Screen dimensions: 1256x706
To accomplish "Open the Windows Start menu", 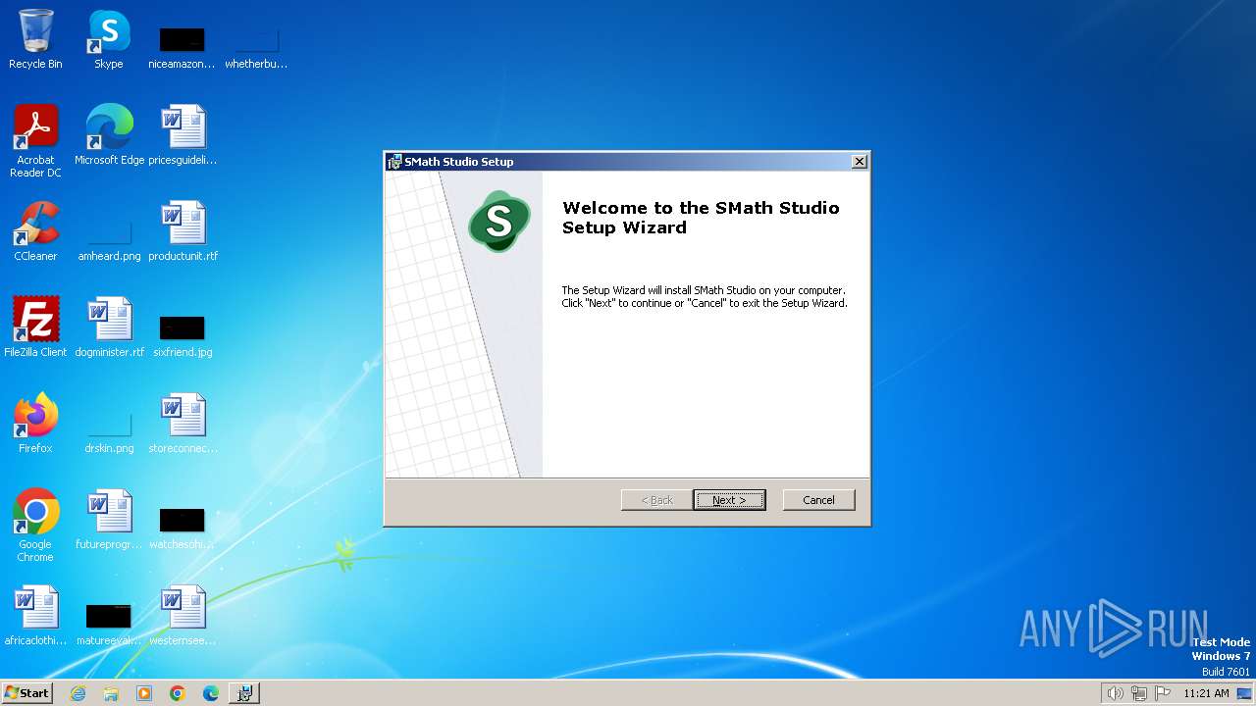I will pos(26,693).
